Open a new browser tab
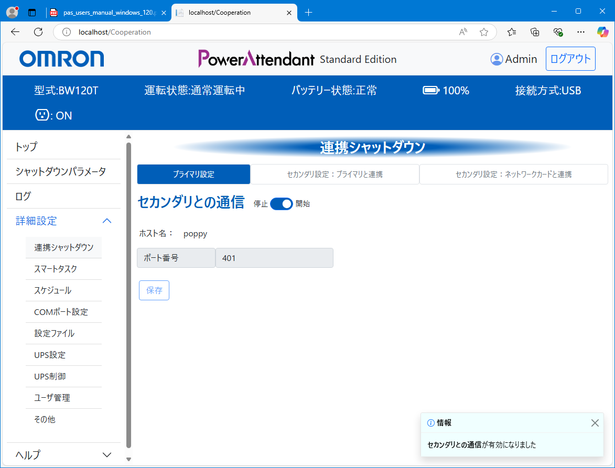This screenshot has height=468, width=615. click(x=309, y=13)
